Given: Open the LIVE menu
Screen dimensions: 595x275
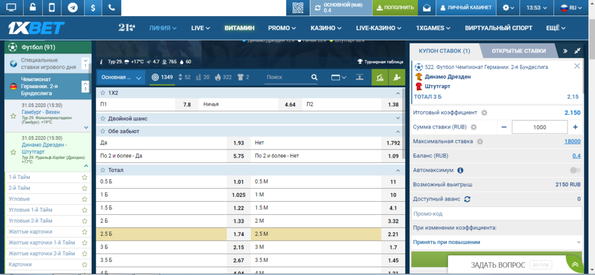Looking at the screenshot, I should tap(201, 28).
